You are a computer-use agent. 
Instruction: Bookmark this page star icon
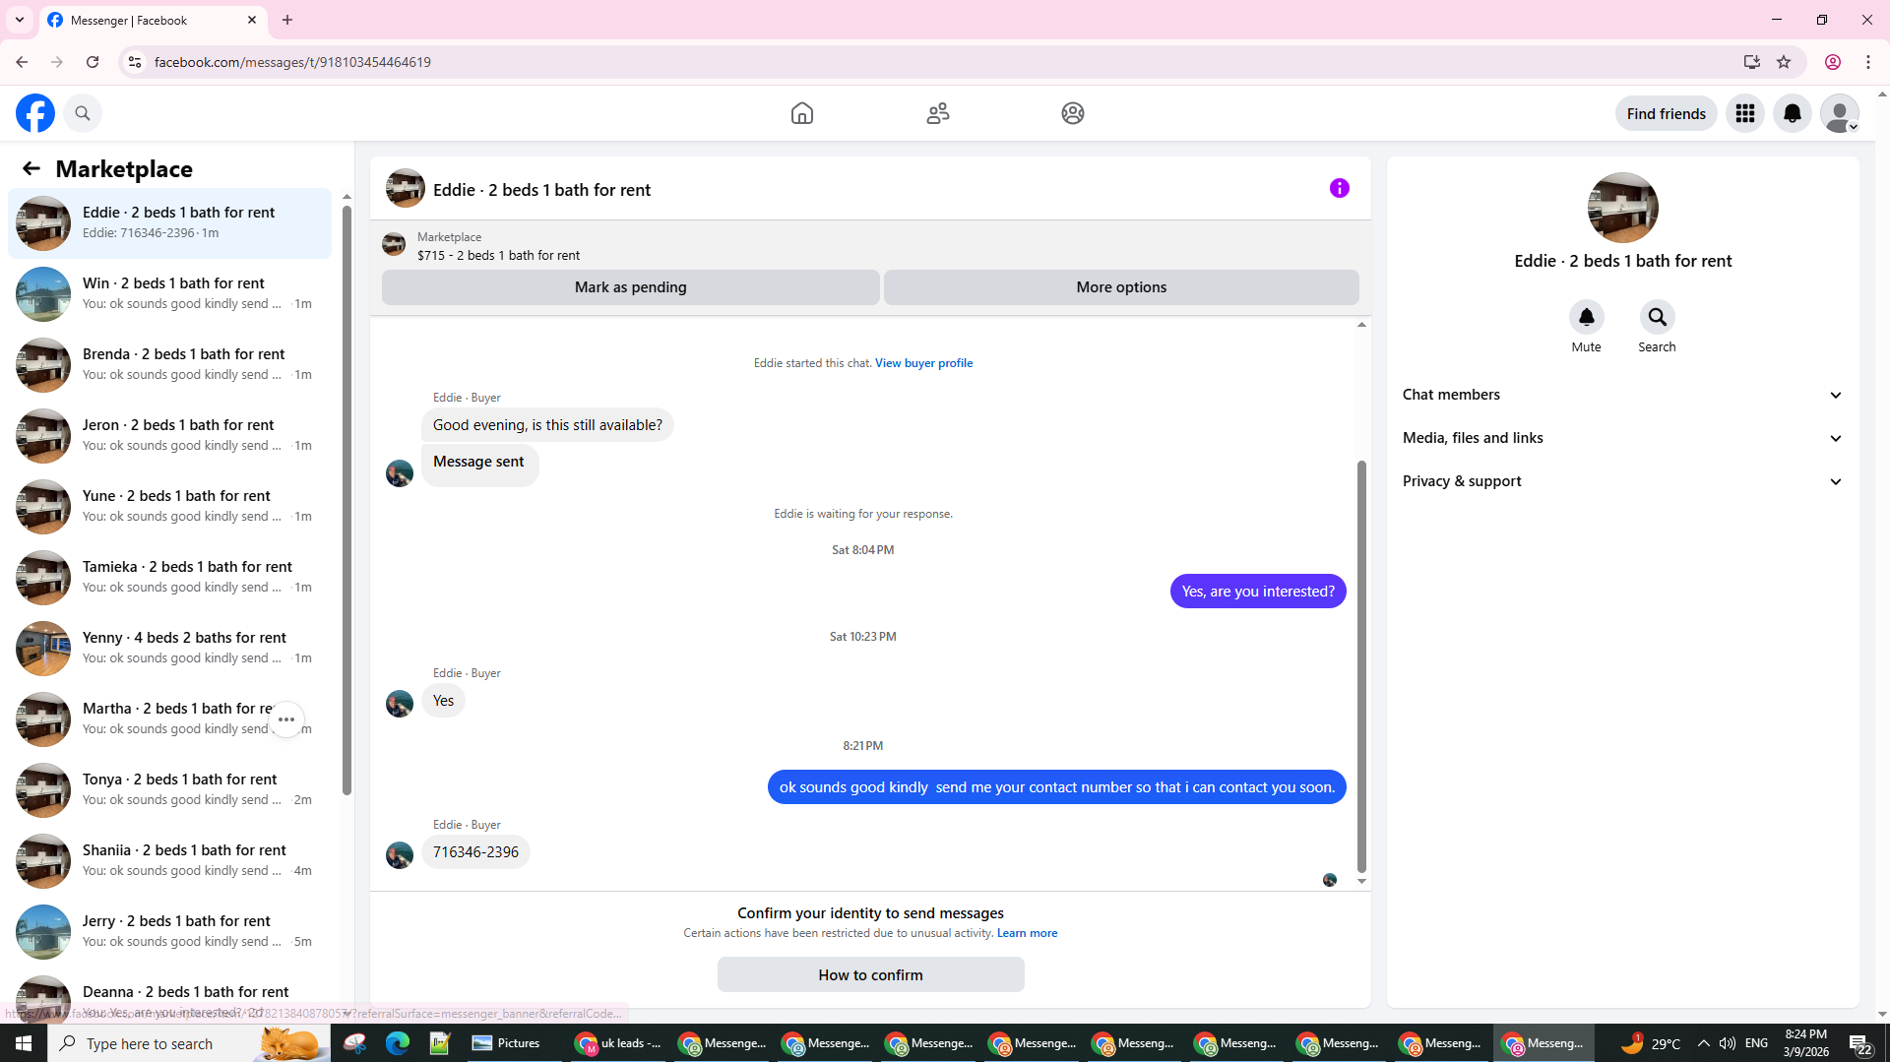(x=1784, y=62)
